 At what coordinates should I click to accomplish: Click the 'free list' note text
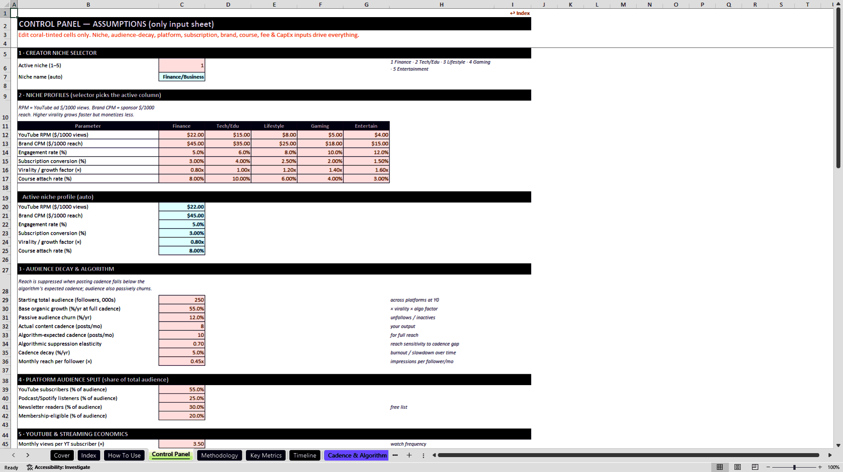coord(399,407)
